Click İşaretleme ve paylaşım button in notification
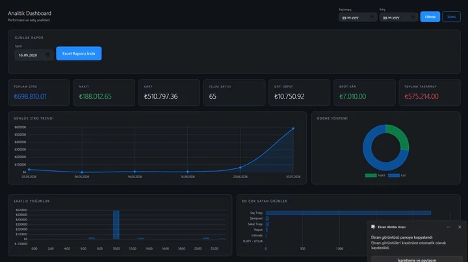The width and height of the screenshot is (468, 262). [x=417, y=259]
